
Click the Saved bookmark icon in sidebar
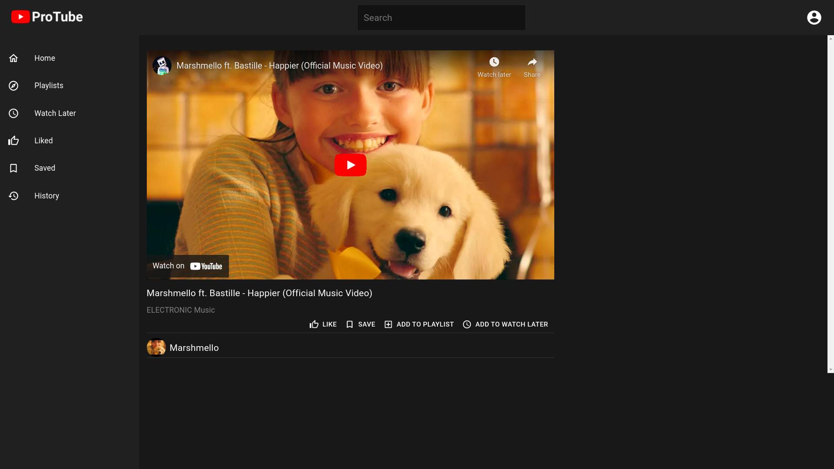(13, 168)
